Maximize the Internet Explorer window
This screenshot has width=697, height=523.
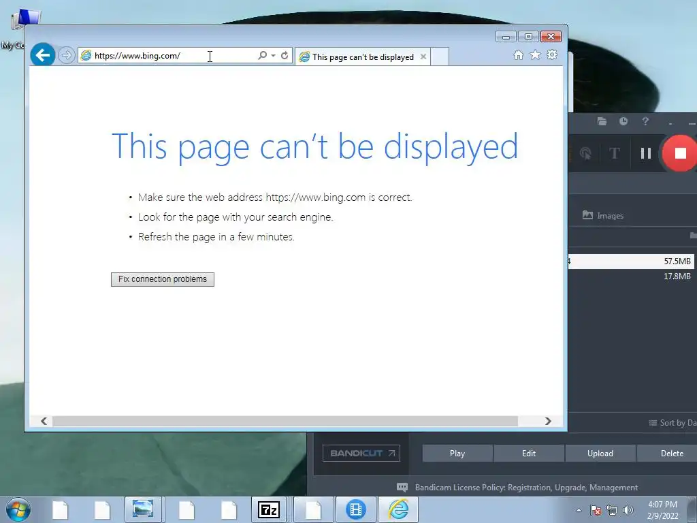pos(528,37)
